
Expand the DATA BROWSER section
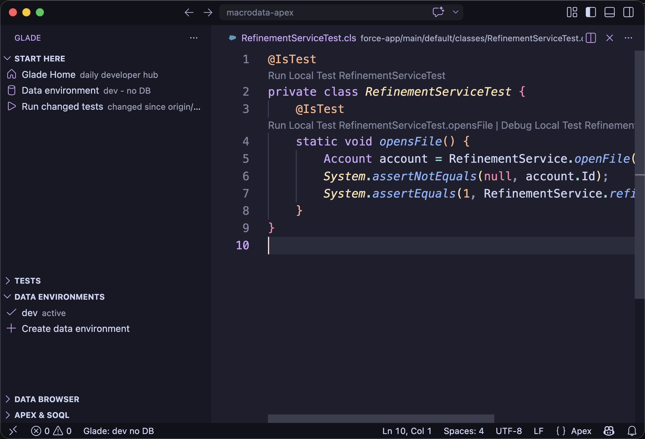click(x=47, y=399)
